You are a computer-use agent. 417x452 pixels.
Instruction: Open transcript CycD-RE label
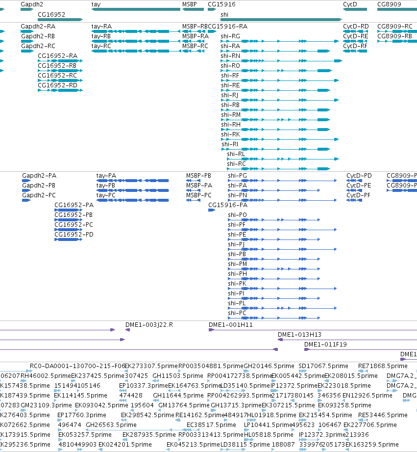[355, 36]
